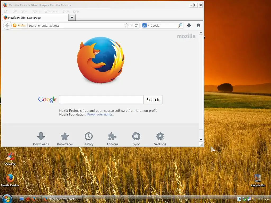271x203 pixels.
Task: Click the scrollbar down arrow
Action: 201,140
